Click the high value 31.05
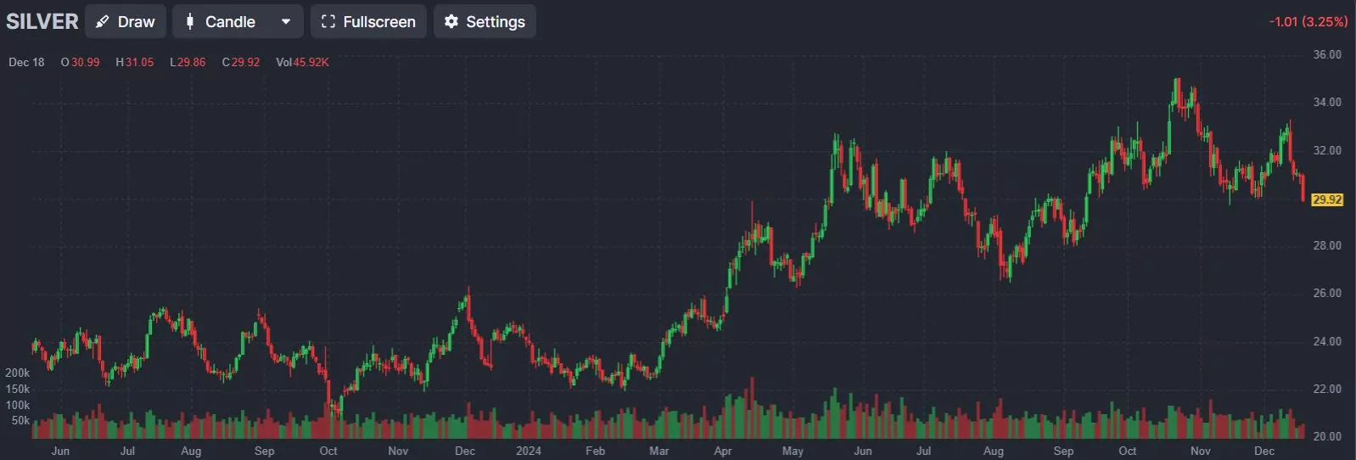 pyautogui.click(x=140, y=62)
